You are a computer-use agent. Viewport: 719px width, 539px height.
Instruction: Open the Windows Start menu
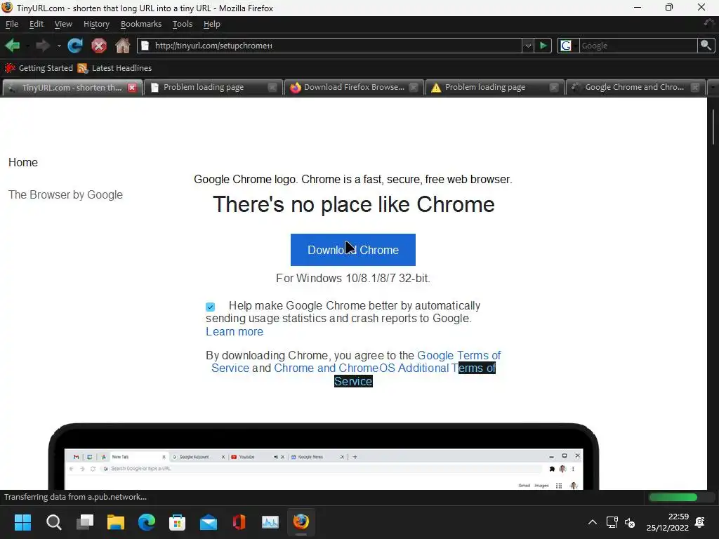click(22, 522)
